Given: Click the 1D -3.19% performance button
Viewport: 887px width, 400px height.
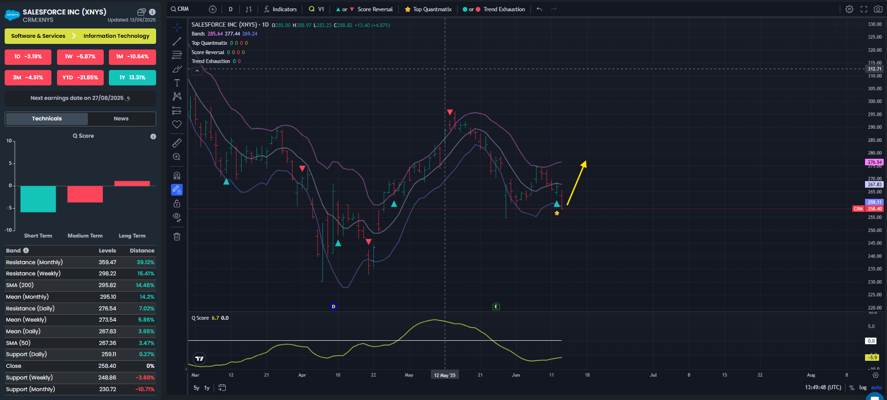Looking at the screenshot, I should 28,56.
